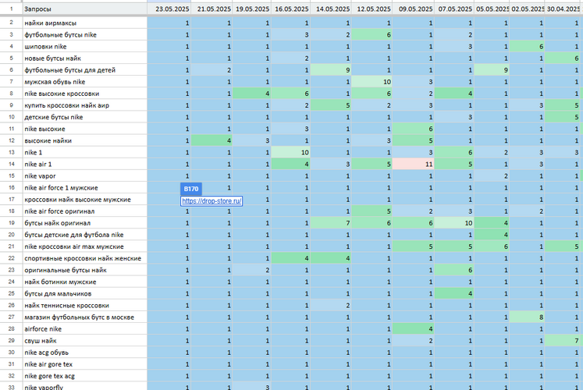Click row number 14 header
Screen dimensions: 583x390
tap(11, 165)
